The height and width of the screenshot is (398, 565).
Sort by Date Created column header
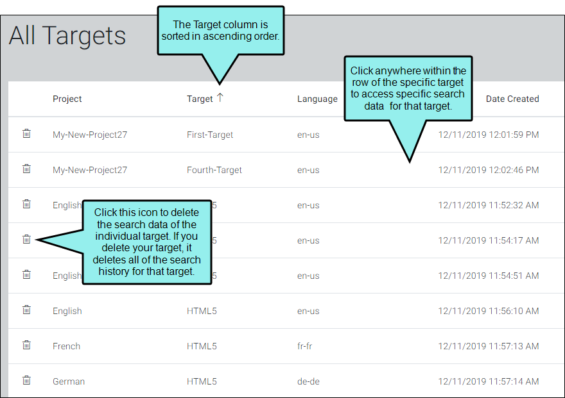[x=512, y=99]
